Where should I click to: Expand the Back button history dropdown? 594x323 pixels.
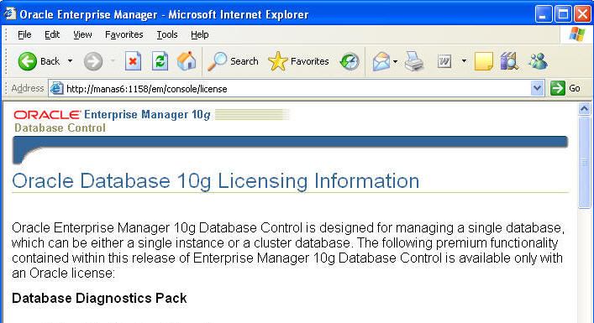[x=70, y=61]
